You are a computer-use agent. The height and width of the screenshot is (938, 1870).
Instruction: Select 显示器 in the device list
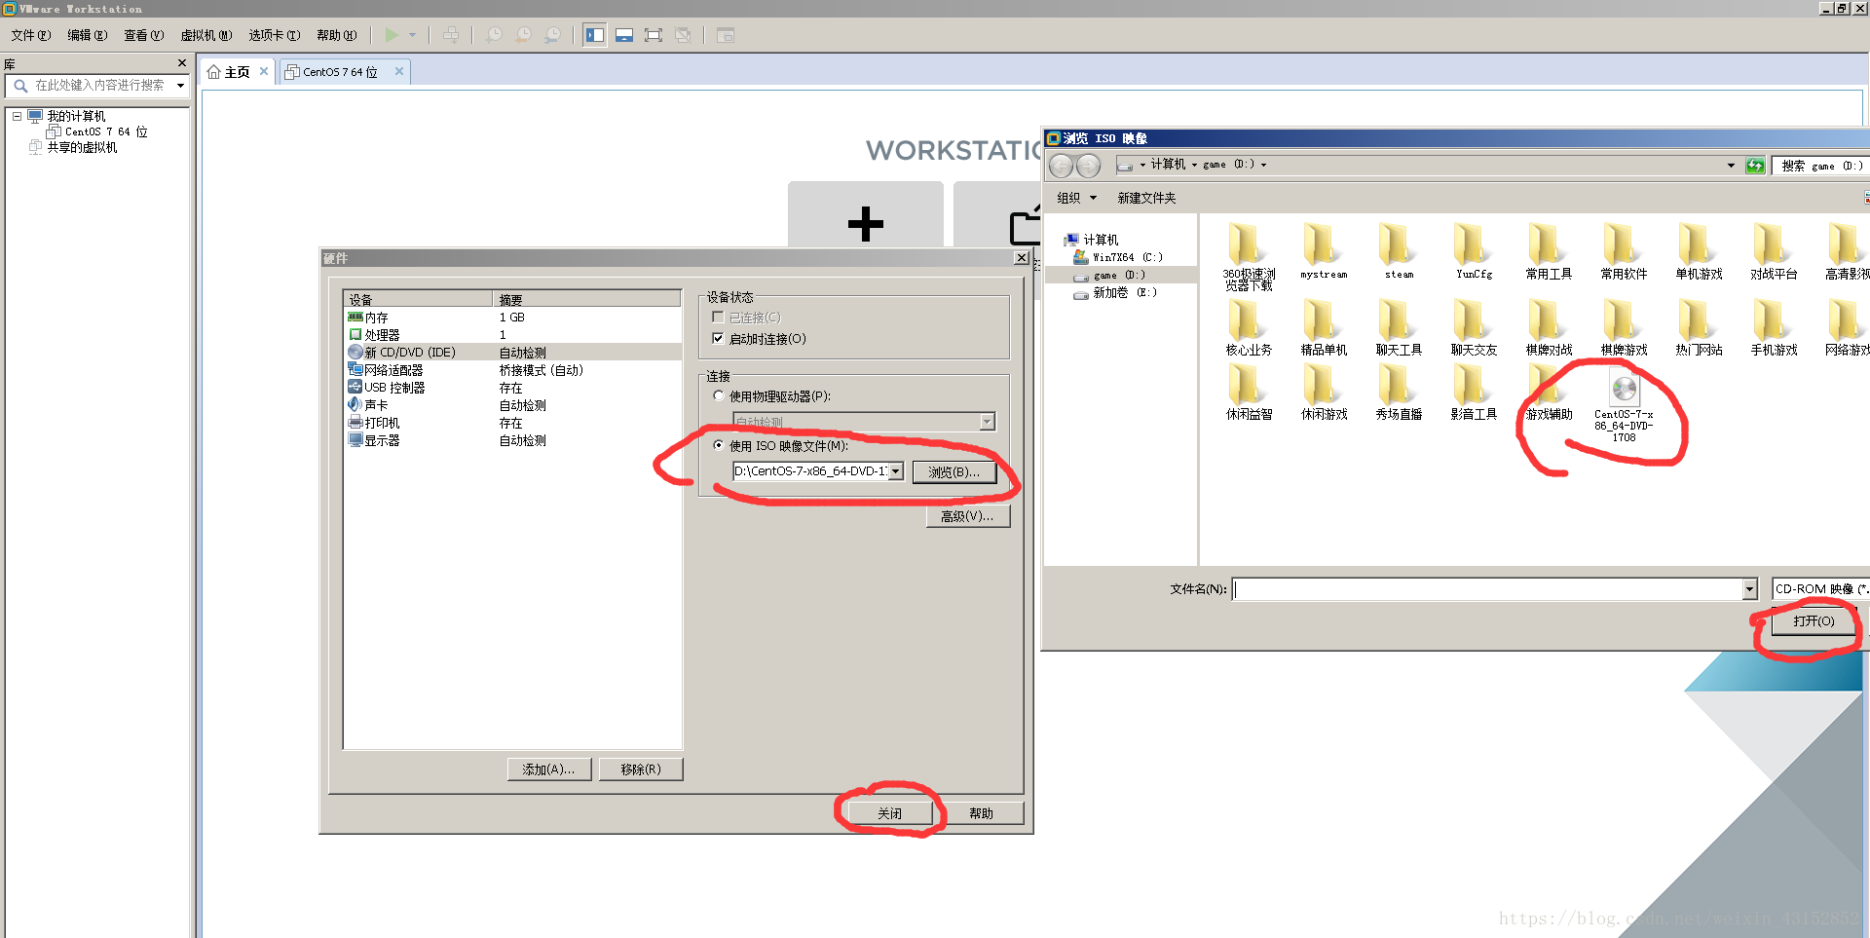[512, 440]
